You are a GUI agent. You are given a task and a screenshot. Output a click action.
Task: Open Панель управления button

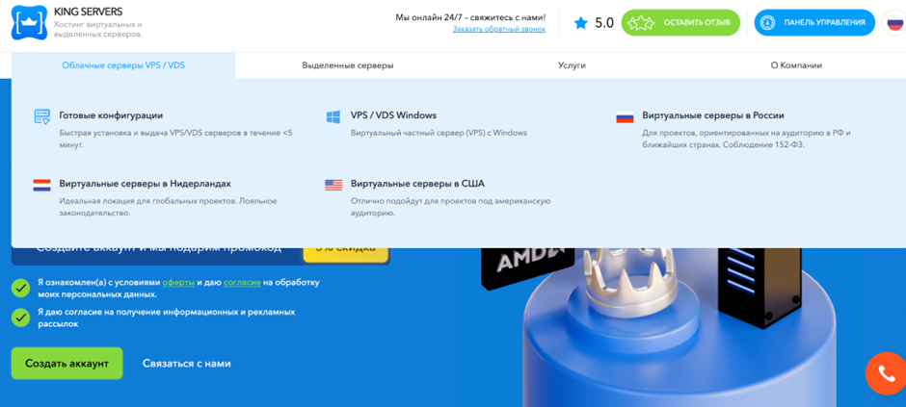(814, 23)
